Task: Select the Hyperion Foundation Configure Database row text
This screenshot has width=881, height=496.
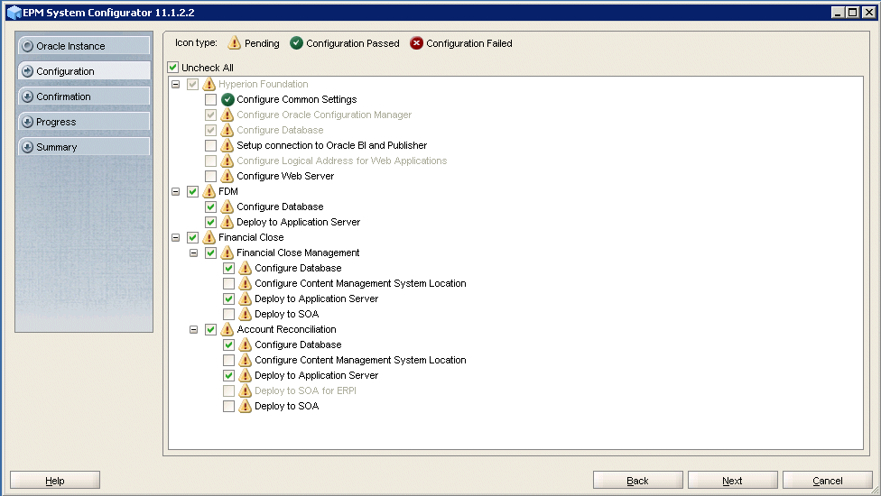Action: pyautogui.click(x=280, y=130)
